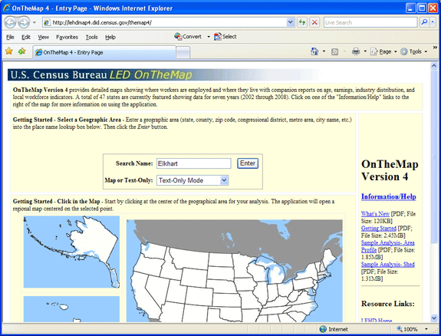The image size is (441, 336).
Task: Open Favorites Center star icon
Action: point(9,51)
